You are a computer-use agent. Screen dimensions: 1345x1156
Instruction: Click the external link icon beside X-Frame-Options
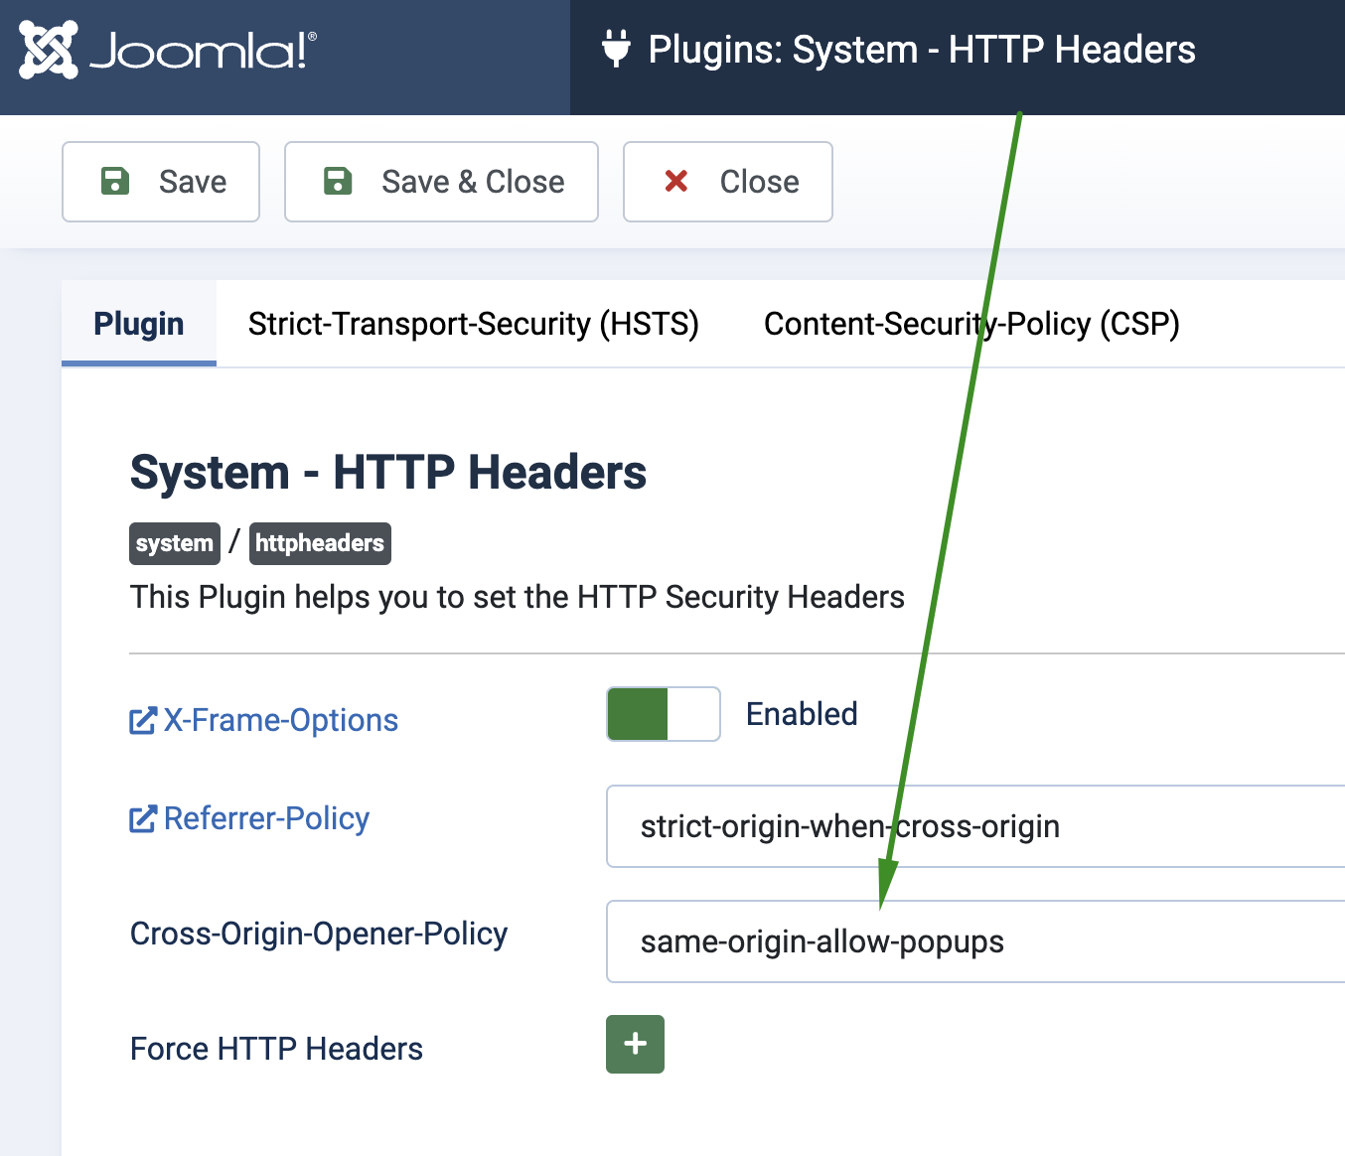tap(143, 721)
